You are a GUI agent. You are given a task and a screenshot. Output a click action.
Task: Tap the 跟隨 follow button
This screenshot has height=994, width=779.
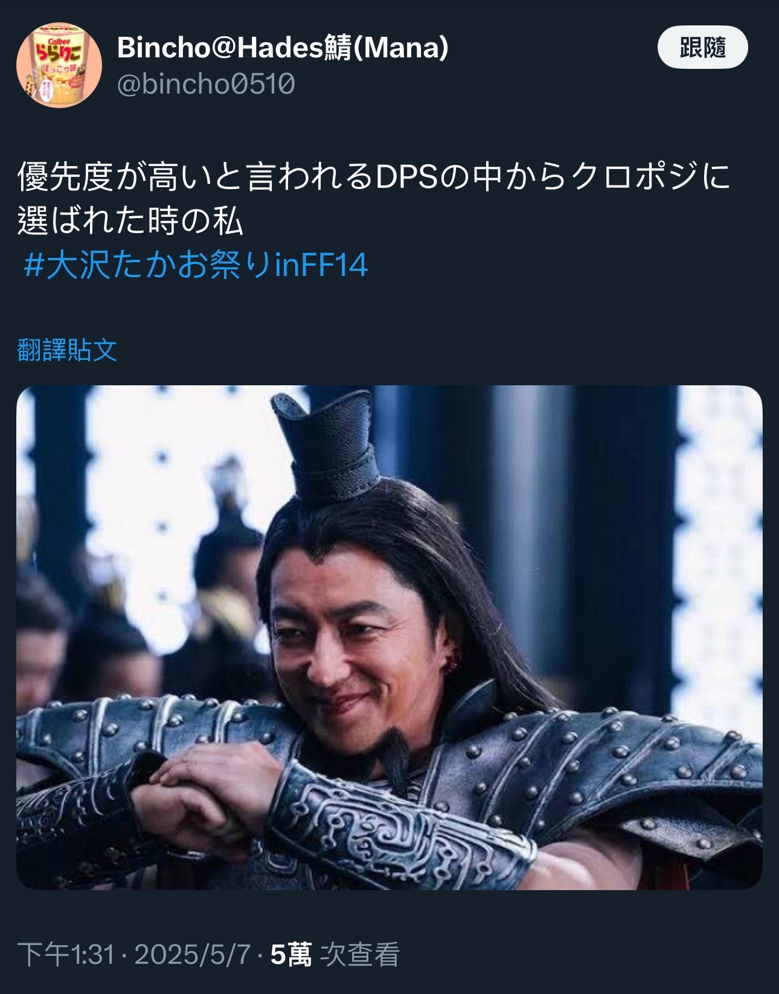coord(702,47)
